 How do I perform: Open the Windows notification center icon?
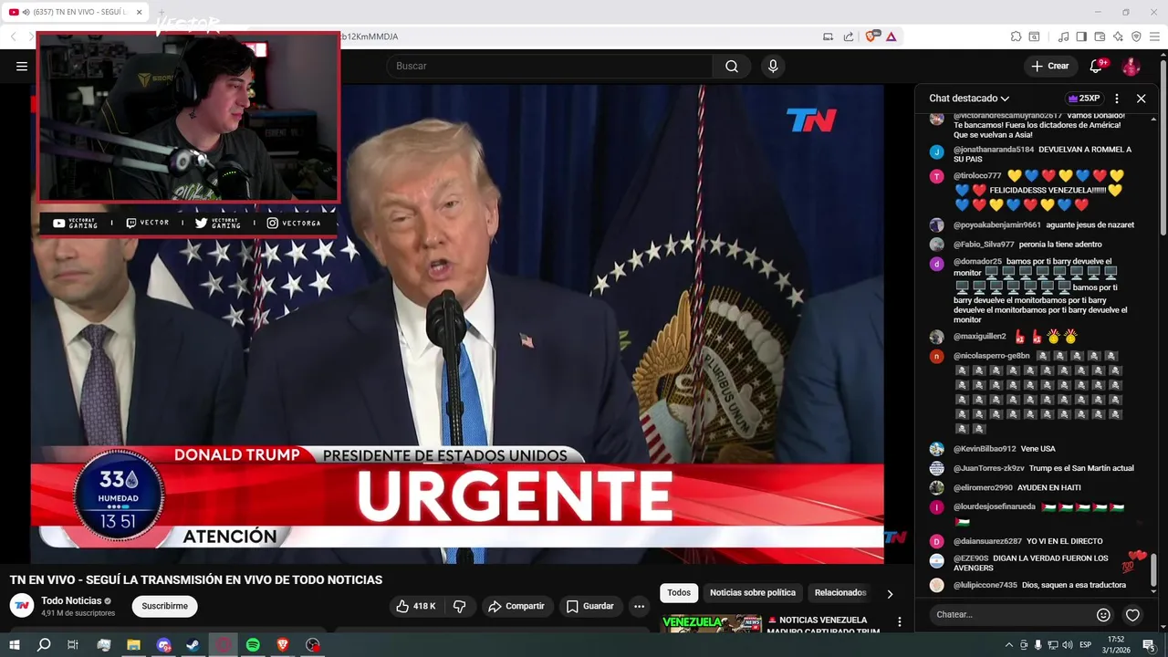pyautogui.click(x=1148, y=645)
